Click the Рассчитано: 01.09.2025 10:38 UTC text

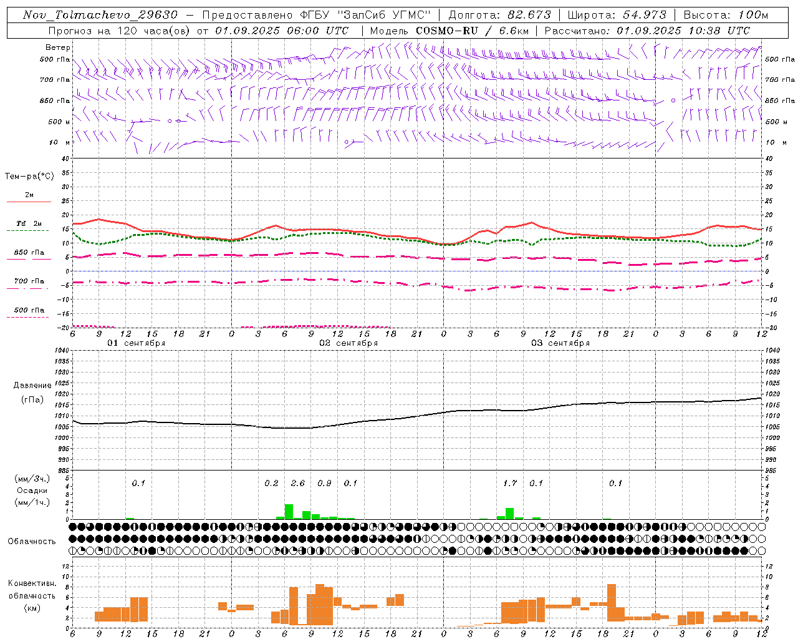(647, 31)
